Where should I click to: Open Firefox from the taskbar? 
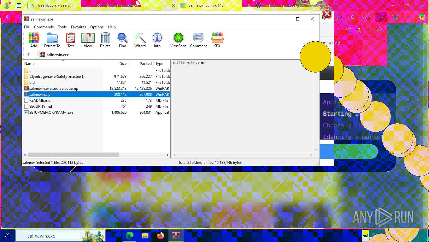pos(161,236)
